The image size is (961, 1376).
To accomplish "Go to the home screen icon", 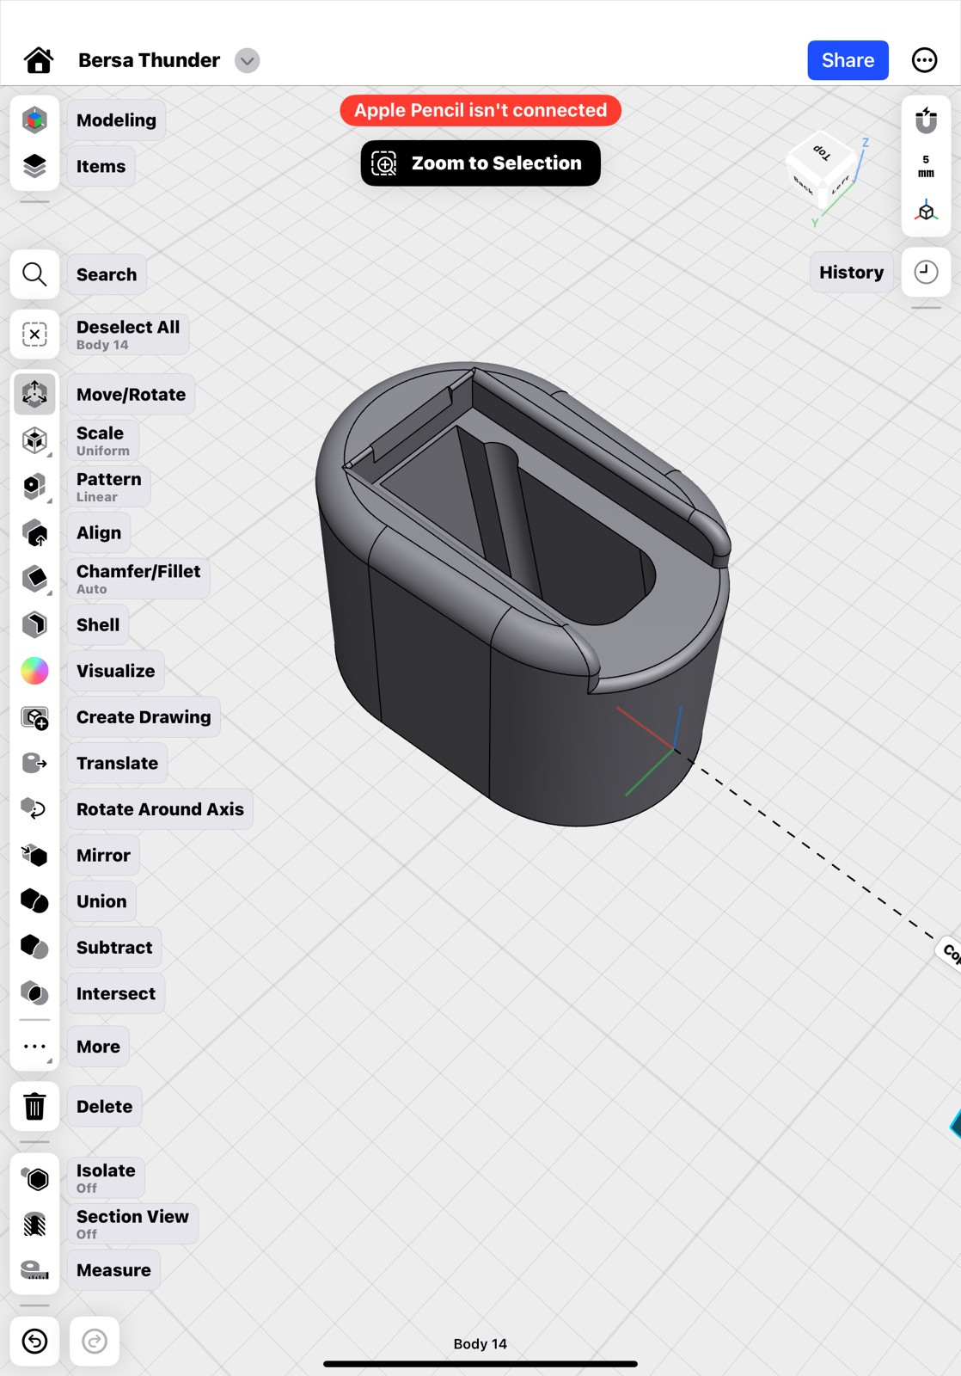I will pos(38,60).
